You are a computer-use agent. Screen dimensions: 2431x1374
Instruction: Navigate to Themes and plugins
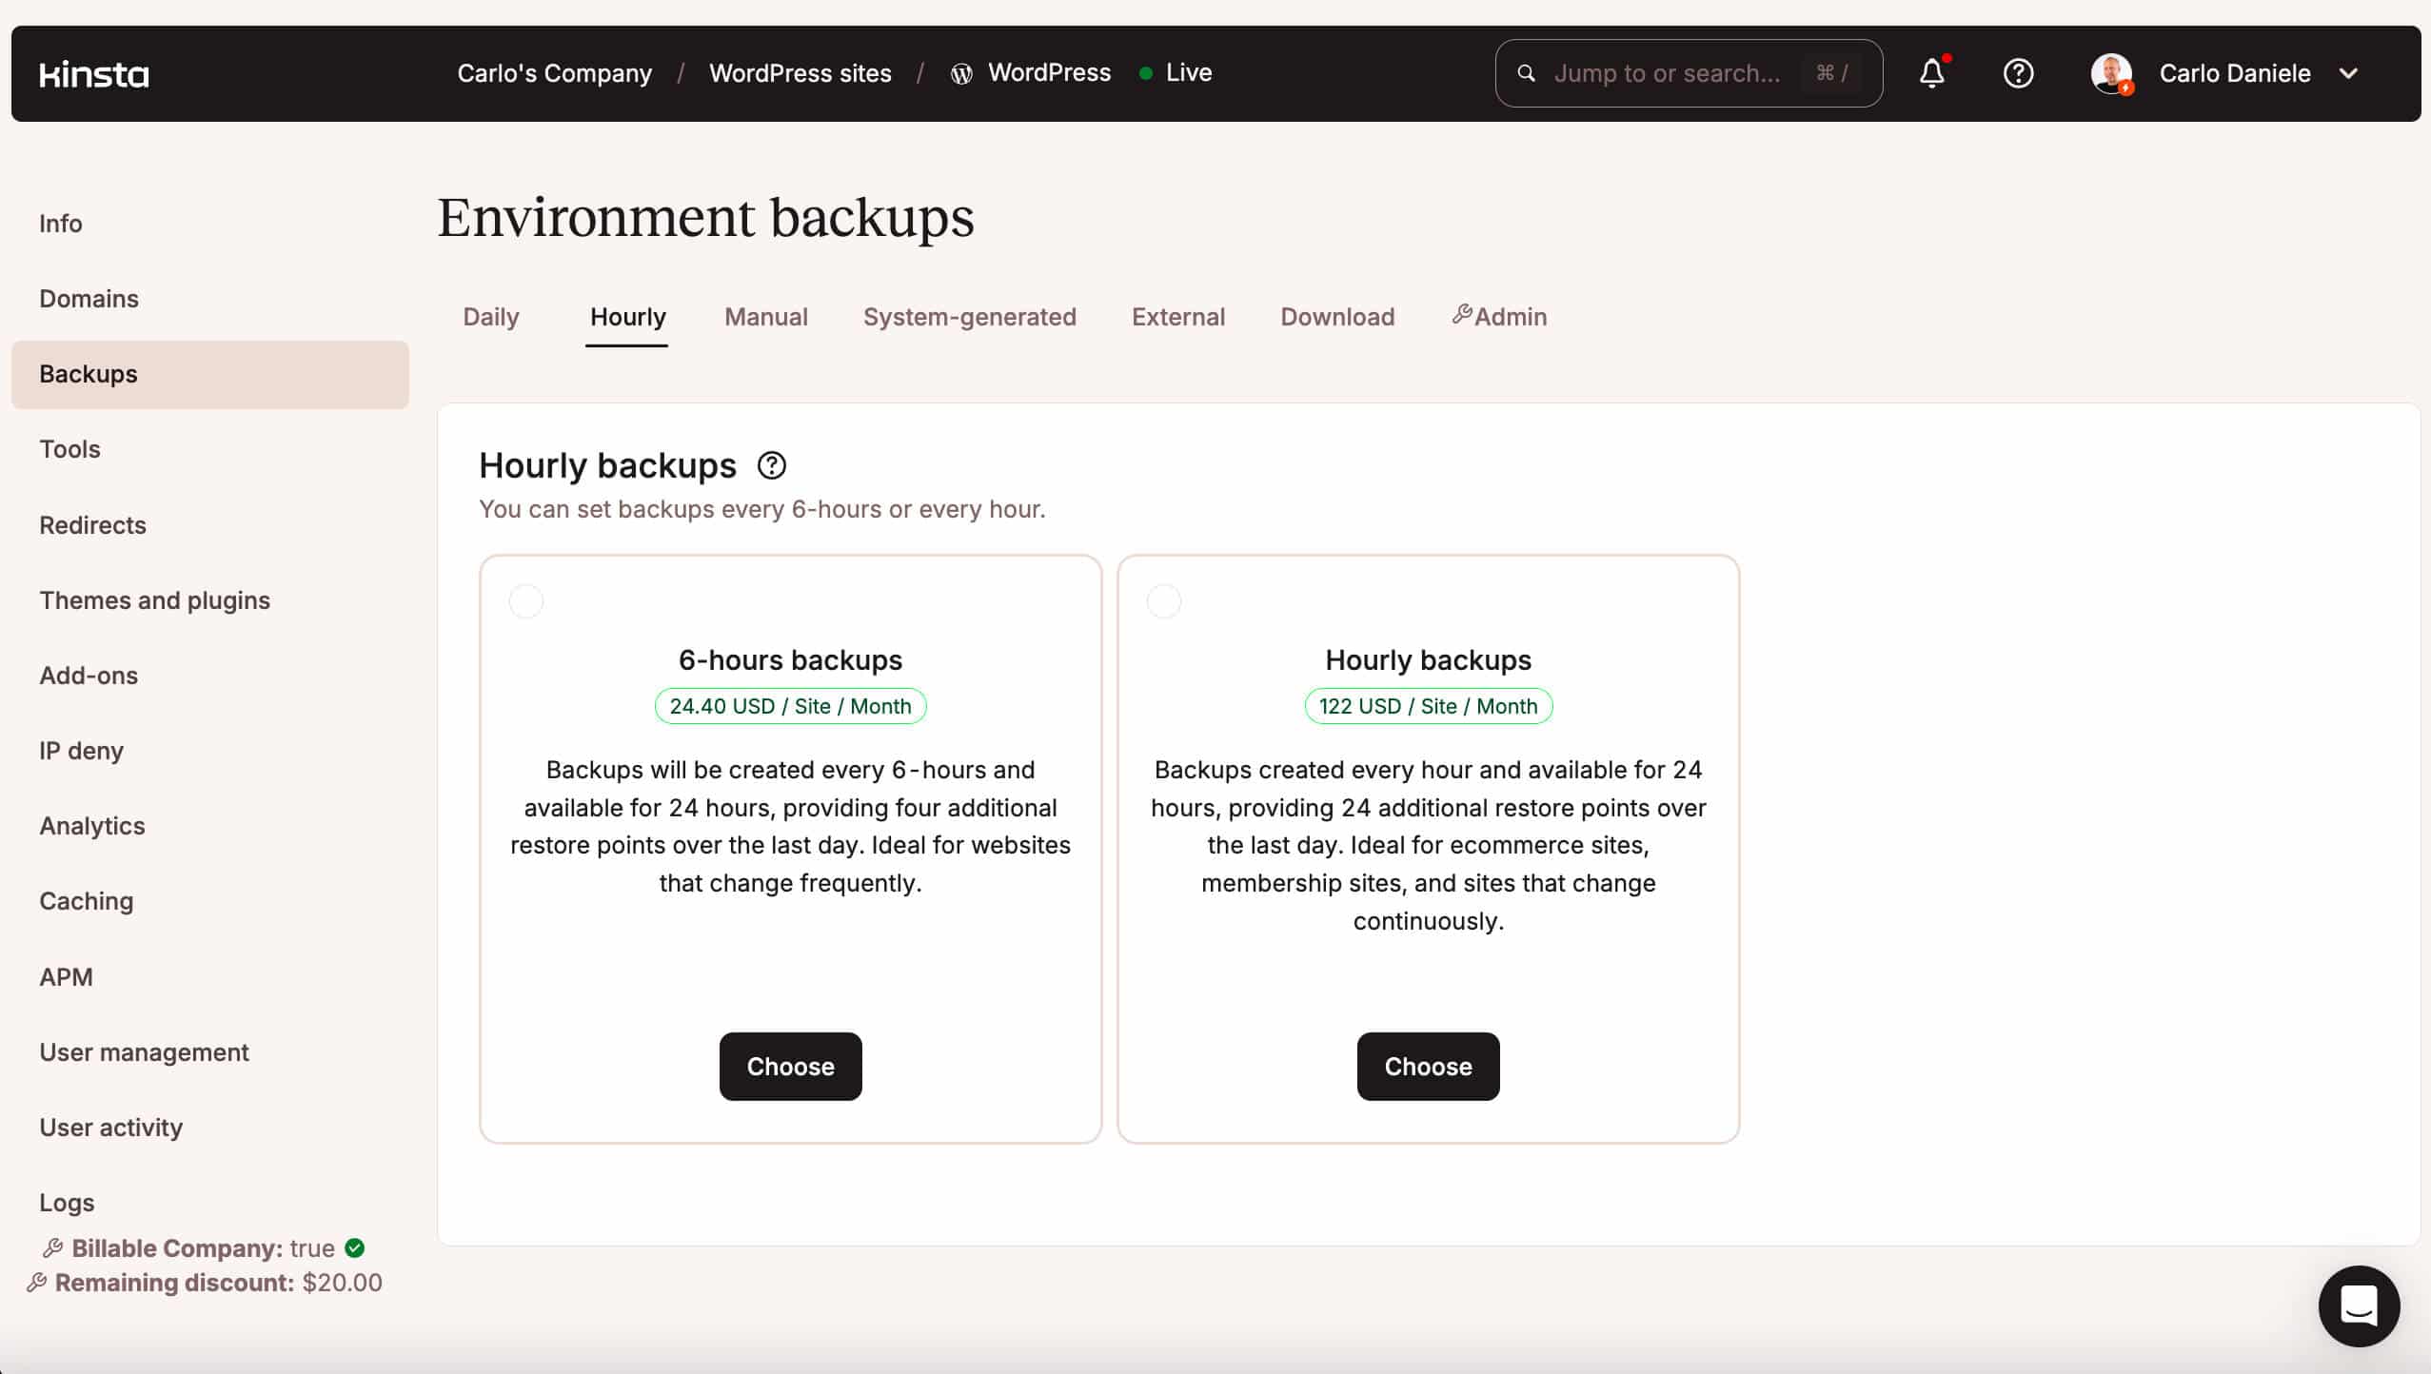pyautogui.click(x=154, y=600)
